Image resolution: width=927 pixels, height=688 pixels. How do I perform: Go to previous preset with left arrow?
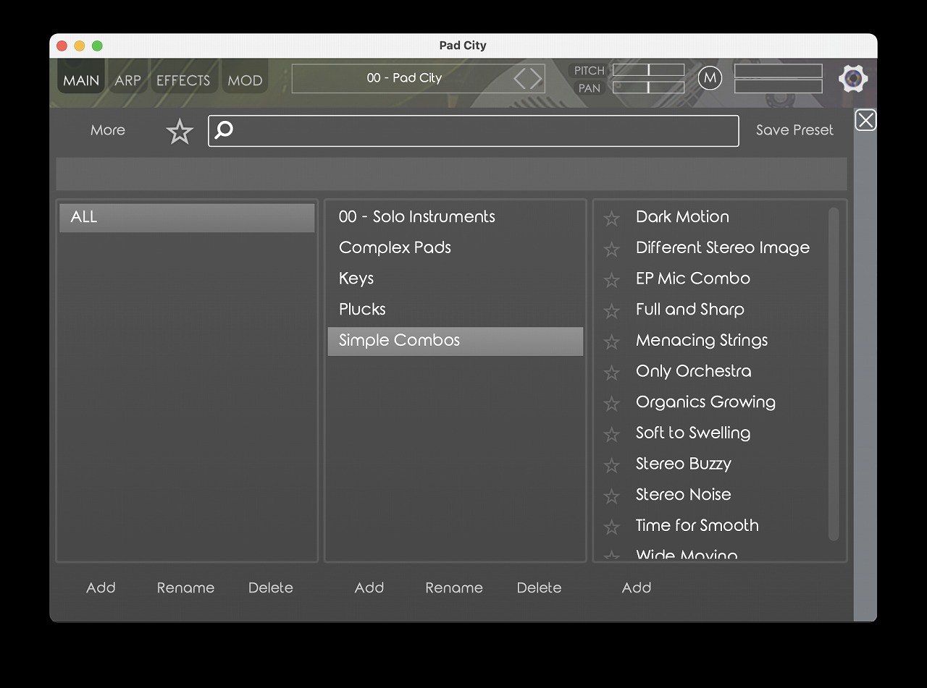[x=520, y=78]
